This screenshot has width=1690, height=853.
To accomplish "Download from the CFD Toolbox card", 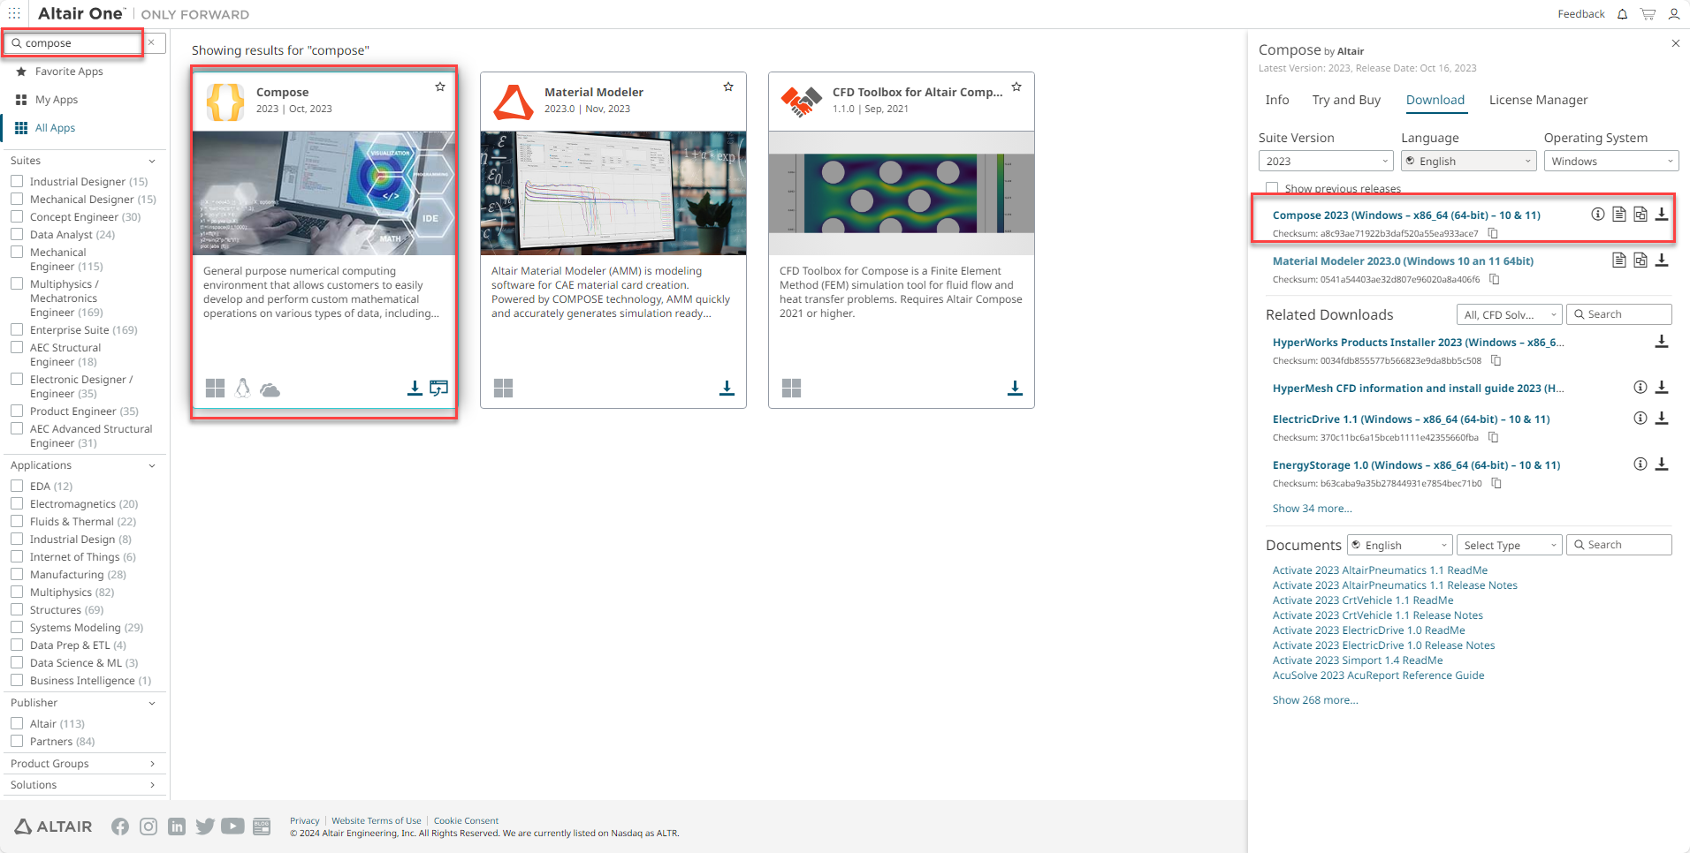I will click(x=1015, y=388).
